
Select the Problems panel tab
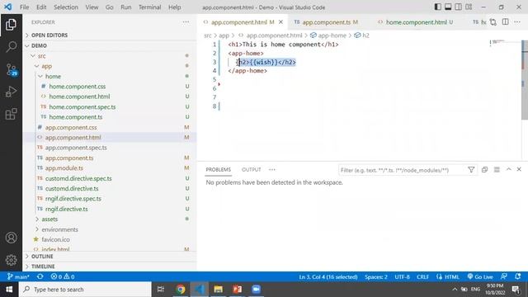coord(218,170)
